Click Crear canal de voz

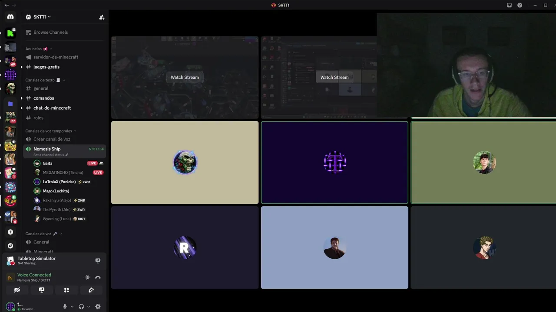[x=64, y=139]
